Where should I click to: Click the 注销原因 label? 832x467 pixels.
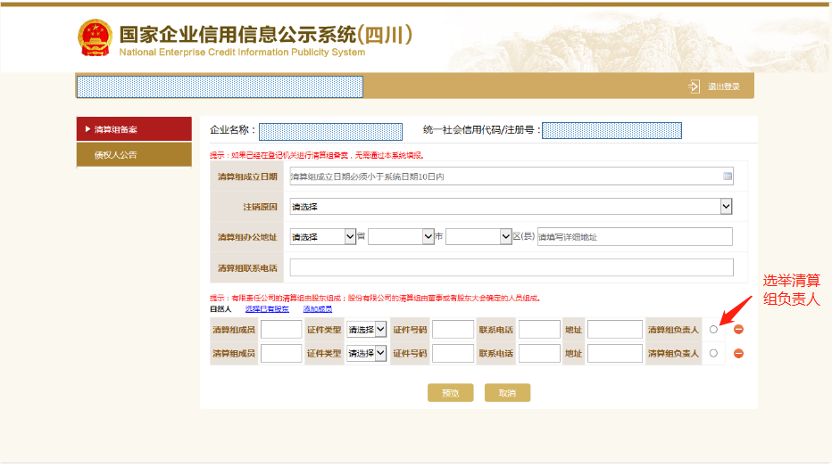(x=260, y=207)
